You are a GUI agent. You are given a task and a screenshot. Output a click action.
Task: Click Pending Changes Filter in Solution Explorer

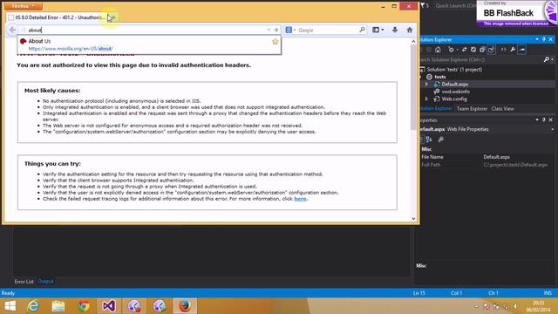coord(452,50)
